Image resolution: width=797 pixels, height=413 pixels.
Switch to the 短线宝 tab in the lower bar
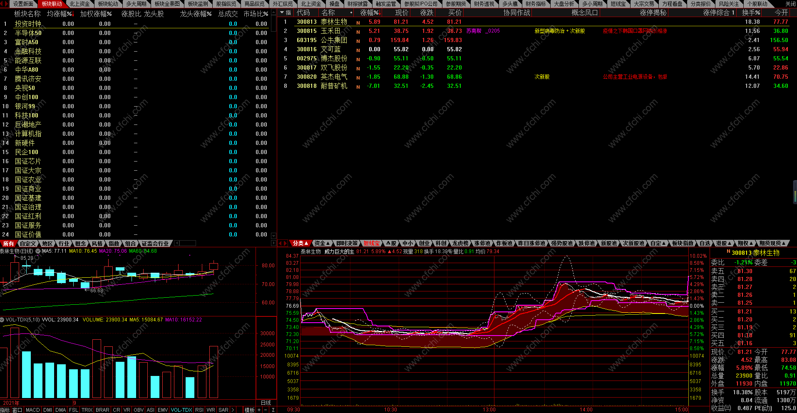pos(371,243)
